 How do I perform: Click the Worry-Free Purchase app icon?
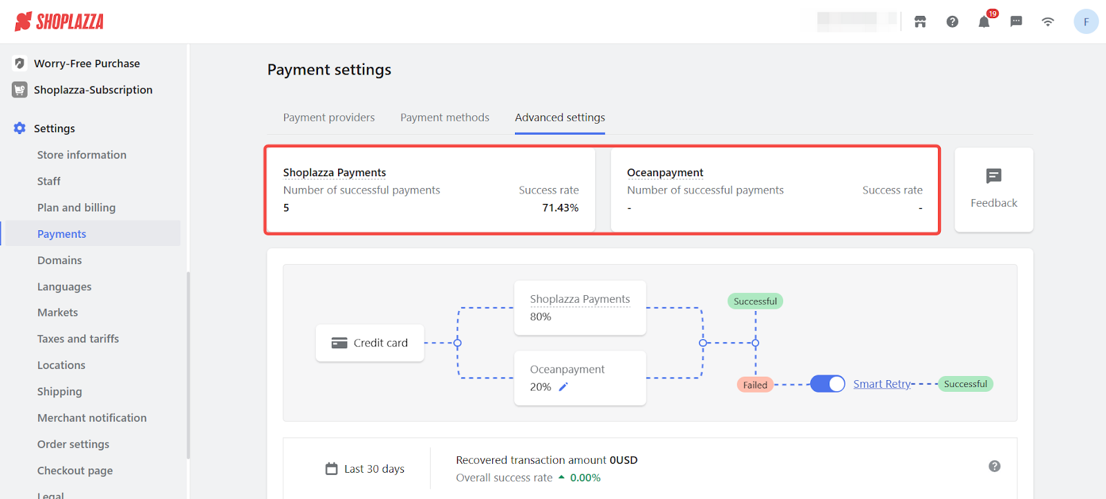click(20, 64)
